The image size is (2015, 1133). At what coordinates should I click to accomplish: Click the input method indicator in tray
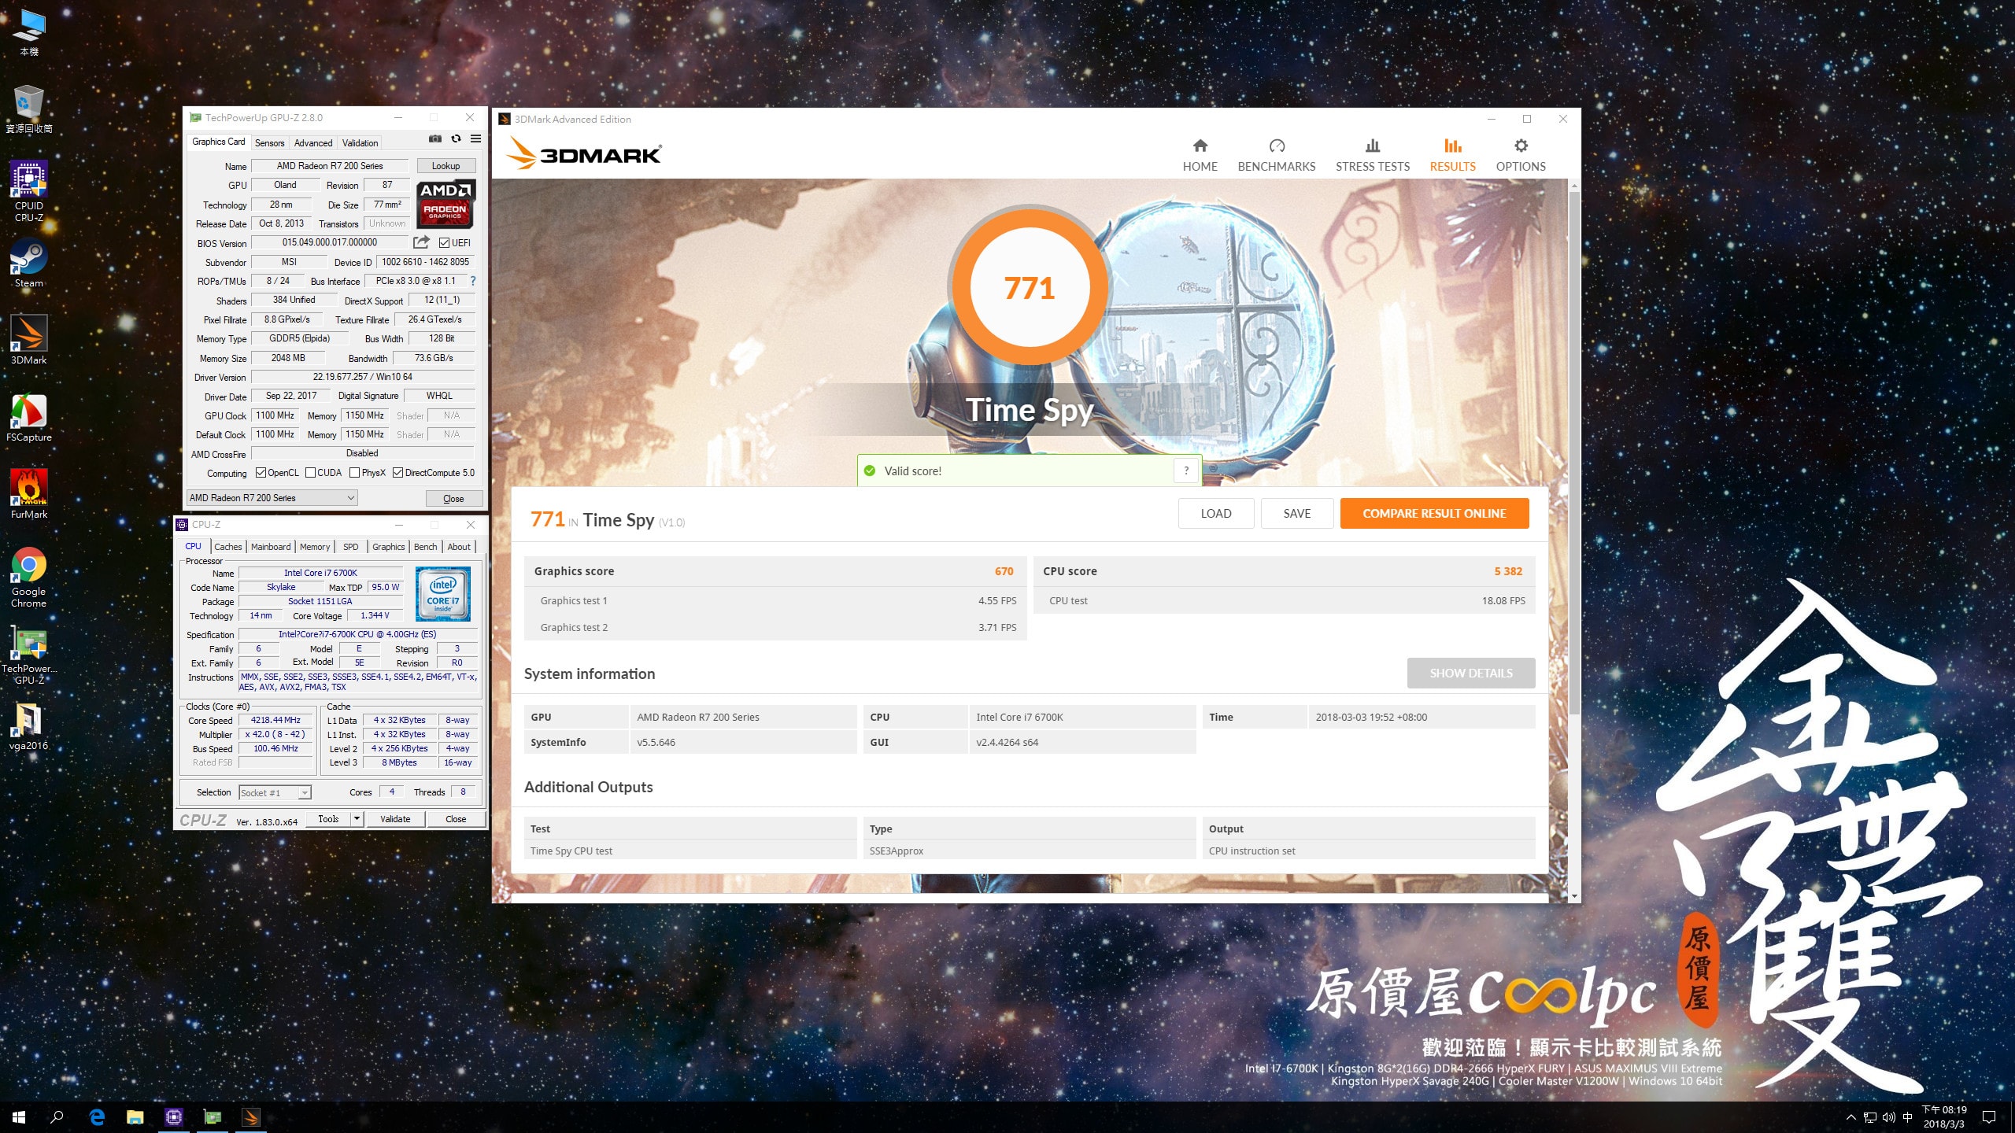click(1907, 1117)
